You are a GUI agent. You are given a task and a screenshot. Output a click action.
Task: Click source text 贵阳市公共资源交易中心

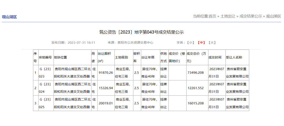[135, 43]
